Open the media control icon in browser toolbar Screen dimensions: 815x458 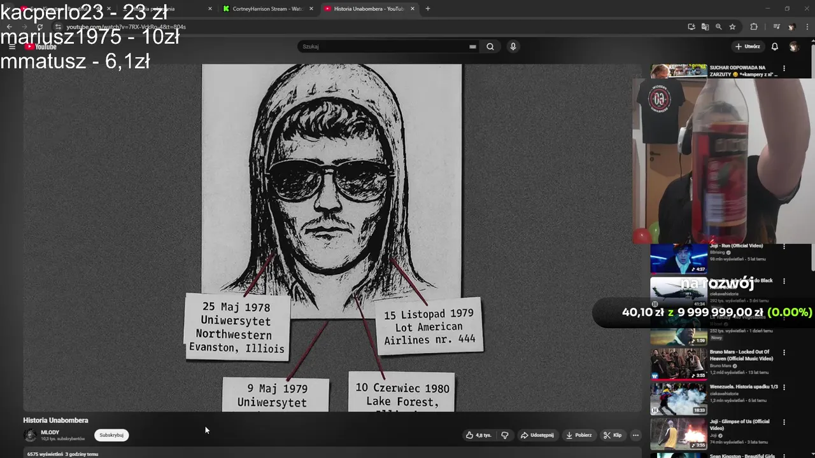(x=776, y=27)
